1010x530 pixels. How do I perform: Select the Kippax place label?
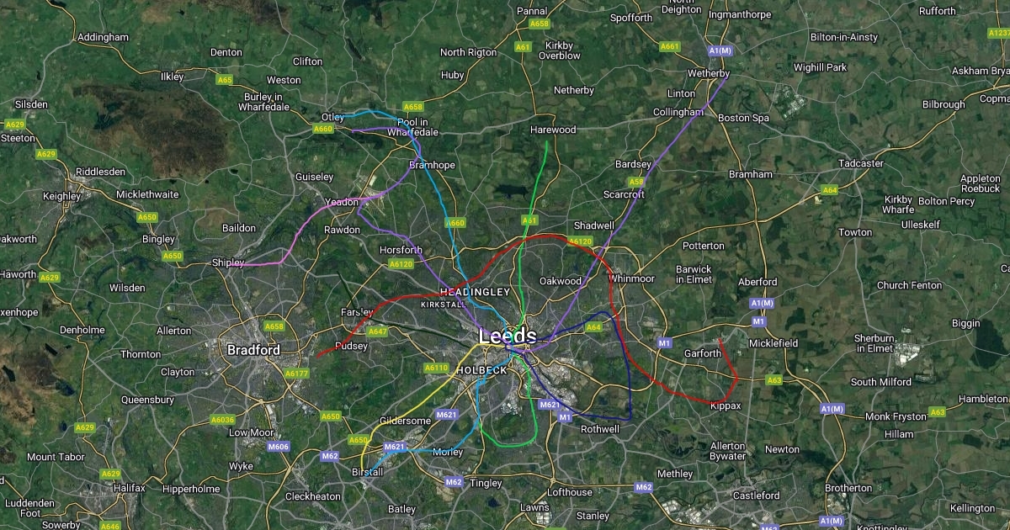click(725, 405)
